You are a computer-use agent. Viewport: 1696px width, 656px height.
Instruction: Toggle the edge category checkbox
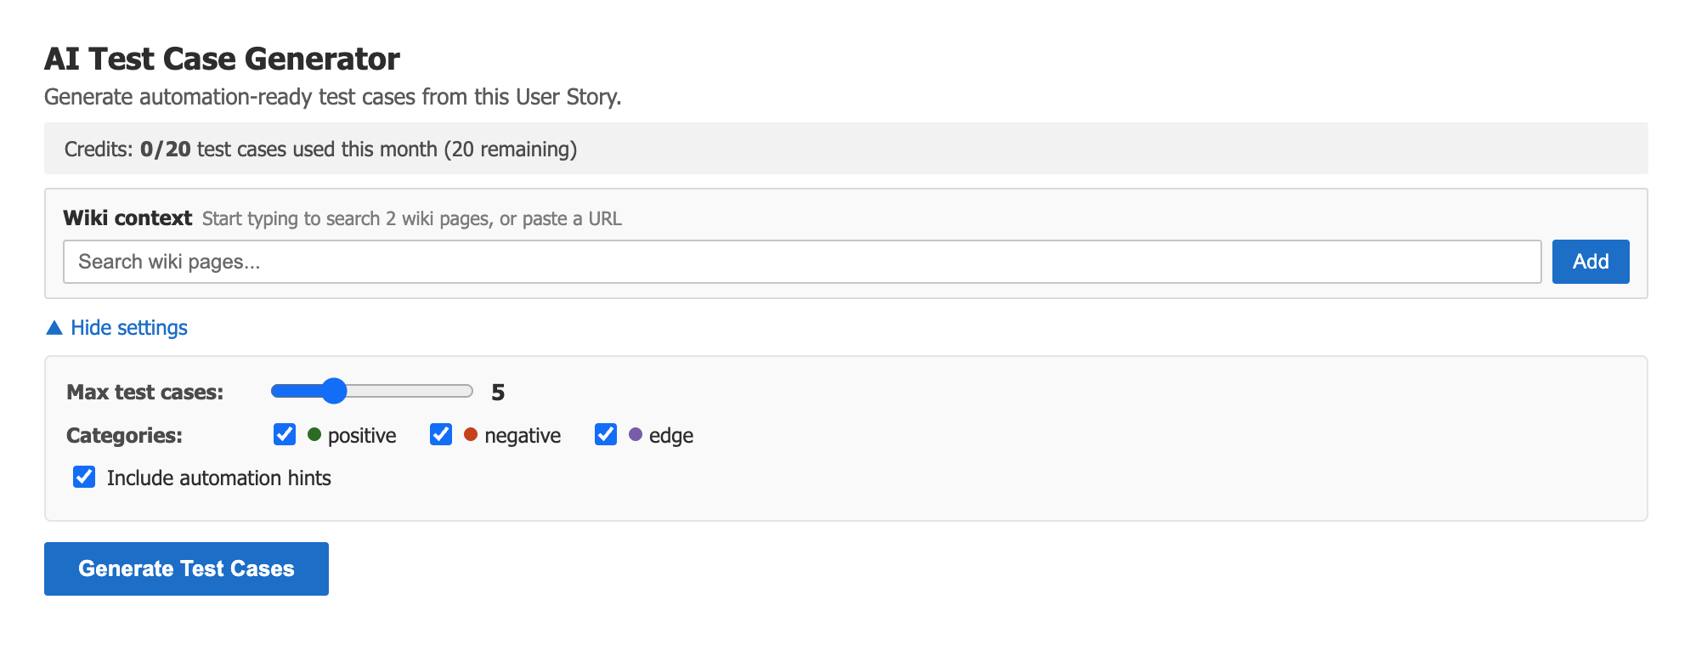(x=605, y=435)
